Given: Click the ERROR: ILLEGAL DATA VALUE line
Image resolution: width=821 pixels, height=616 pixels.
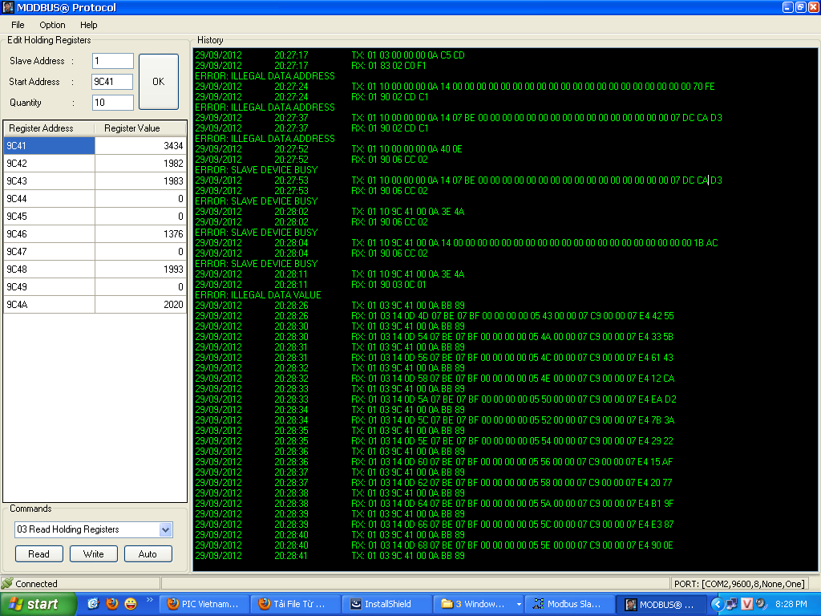Looking at the screenshot, I should 257,295.
